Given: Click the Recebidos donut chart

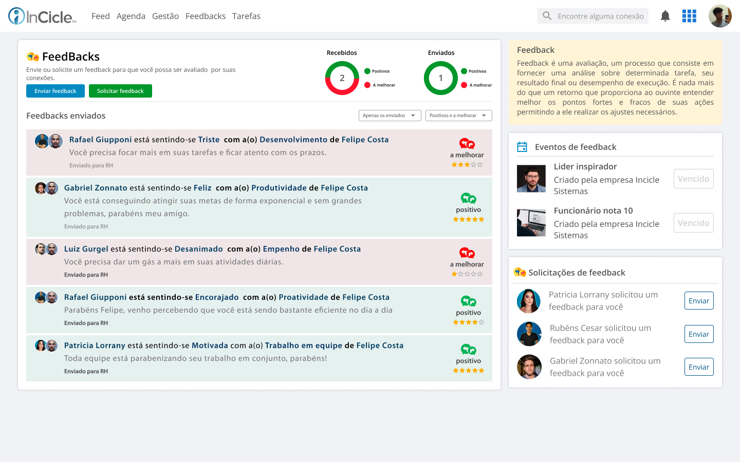Looking at the screenshot, I should click(342, 78).
